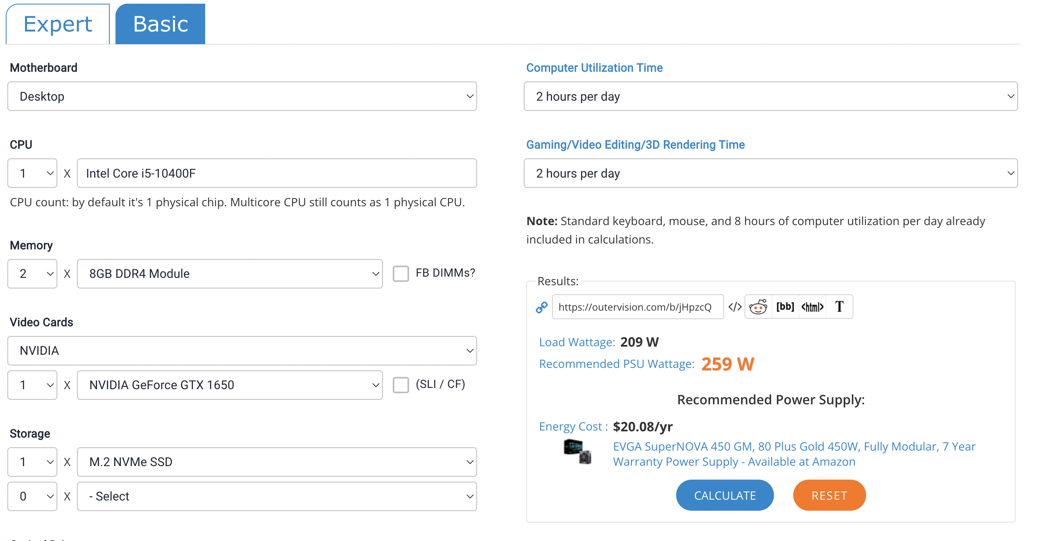Copy results as HTML icon
Viewport: 1041px width, 541px height.
point(812,307)
